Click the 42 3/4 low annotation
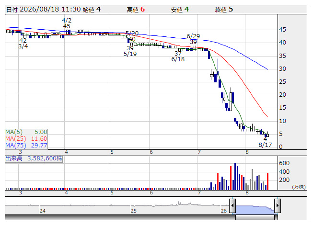The width and height of the screenshot is (313, 225). [x=23, y=44]
